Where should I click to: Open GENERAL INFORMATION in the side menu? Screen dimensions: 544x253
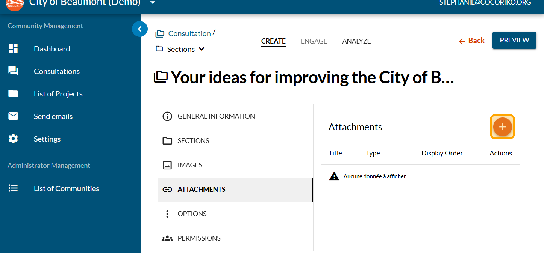(216, 116)
